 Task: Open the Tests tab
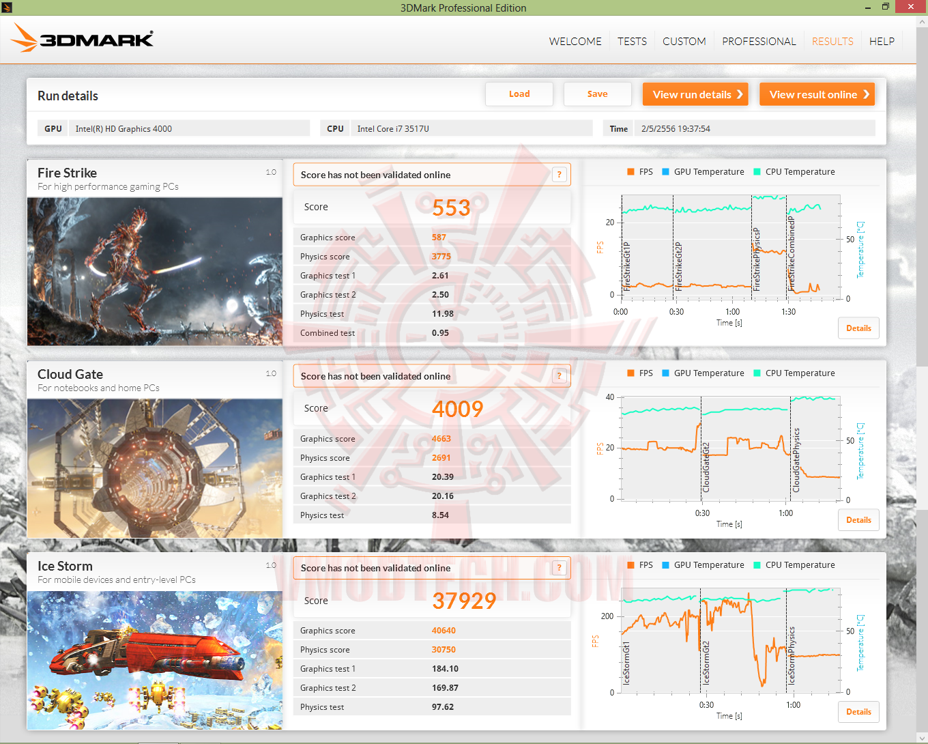632,42
